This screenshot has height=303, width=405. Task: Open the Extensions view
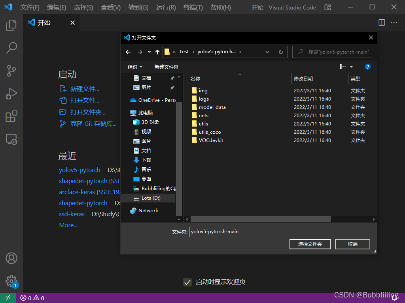pos(11,116)
